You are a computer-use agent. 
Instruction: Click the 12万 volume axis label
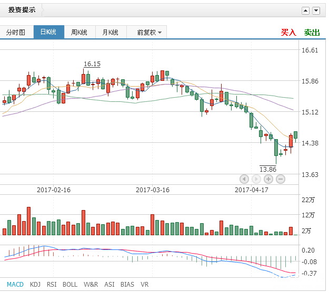pyautogui.click(x=308, y=215)
